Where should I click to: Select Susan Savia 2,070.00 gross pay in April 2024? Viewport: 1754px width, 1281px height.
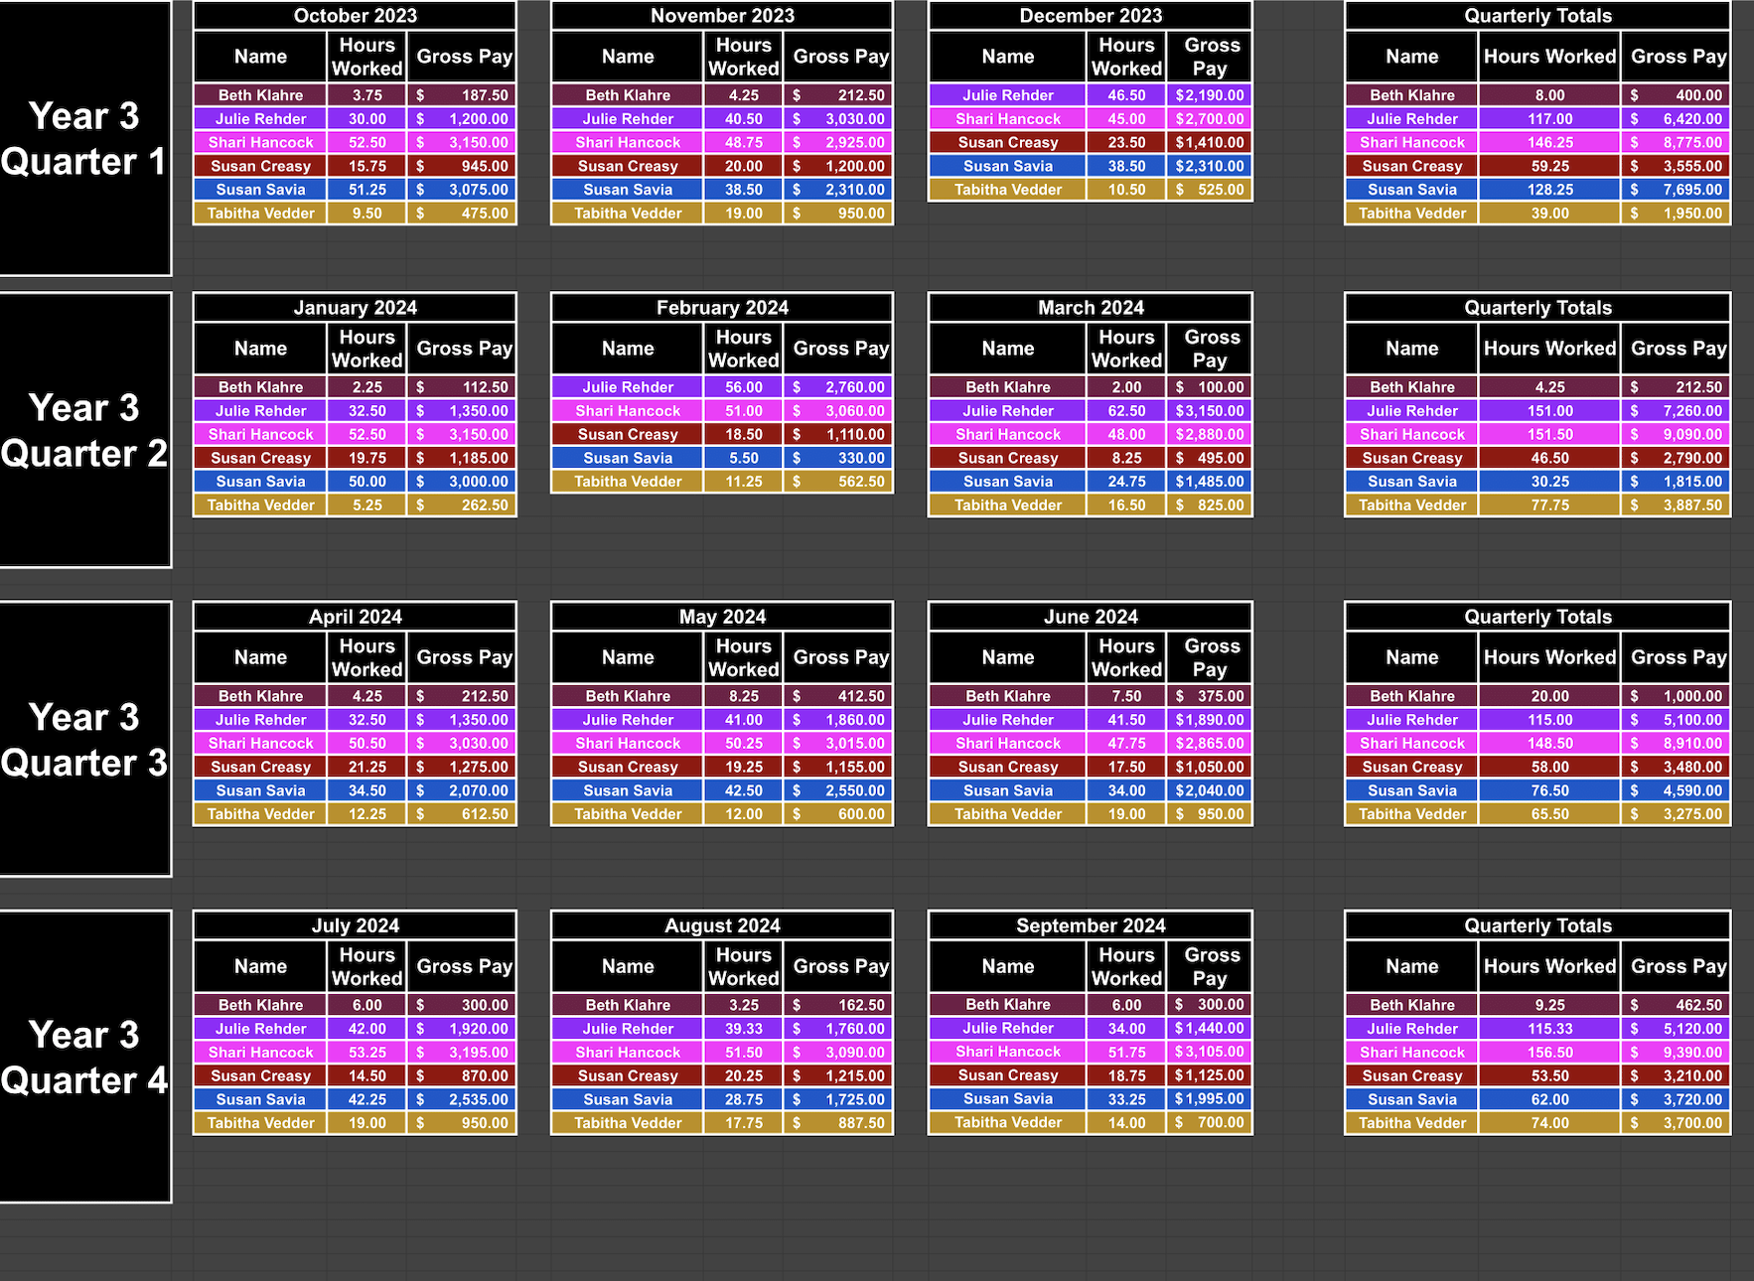click(x=462, y=790)
